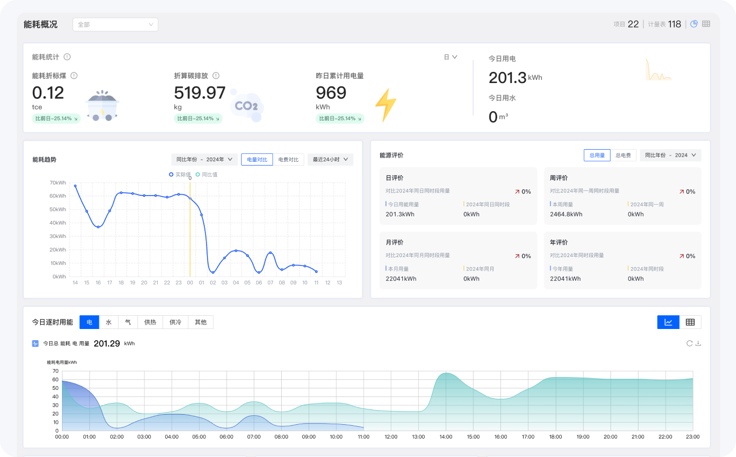Switch to the 水 tab

109,322
